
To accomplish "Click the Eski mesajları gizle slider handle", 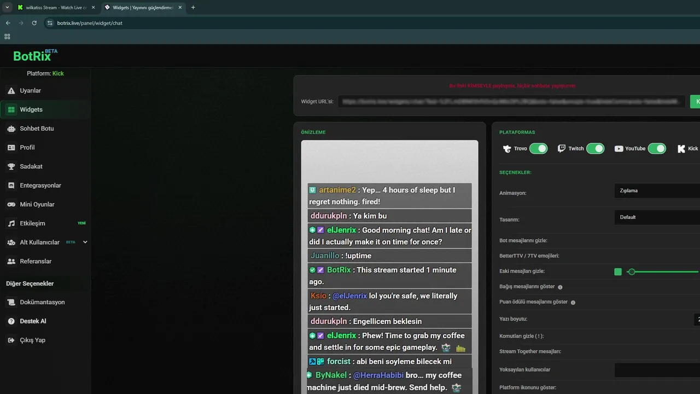I will tap(632, 272).
